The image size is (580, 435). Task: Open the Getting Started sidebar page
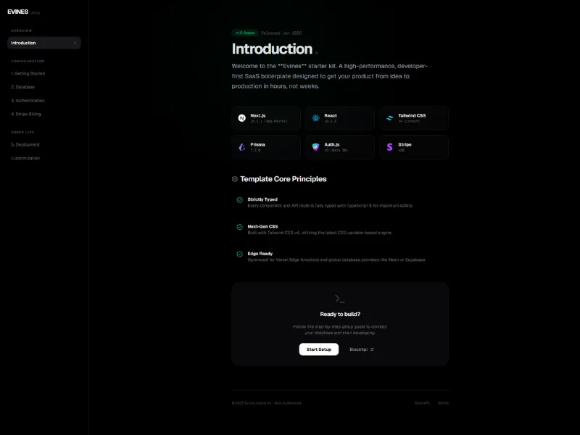coord(28,73)
